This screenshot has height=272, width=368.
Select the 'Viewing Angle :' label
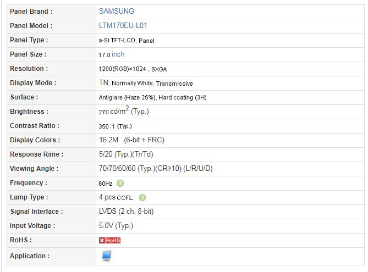[34, 169]
